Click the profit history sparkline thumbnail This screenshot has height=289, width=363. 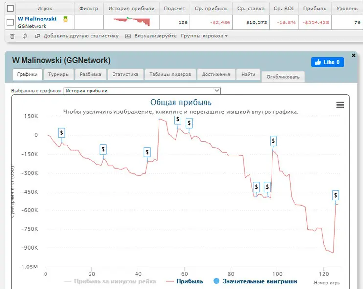132,22
